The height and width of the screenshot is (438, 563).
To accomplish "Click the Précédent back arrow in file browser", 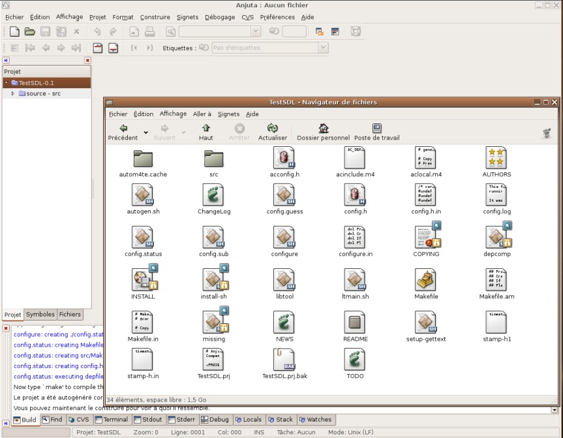I will [123, 128].
